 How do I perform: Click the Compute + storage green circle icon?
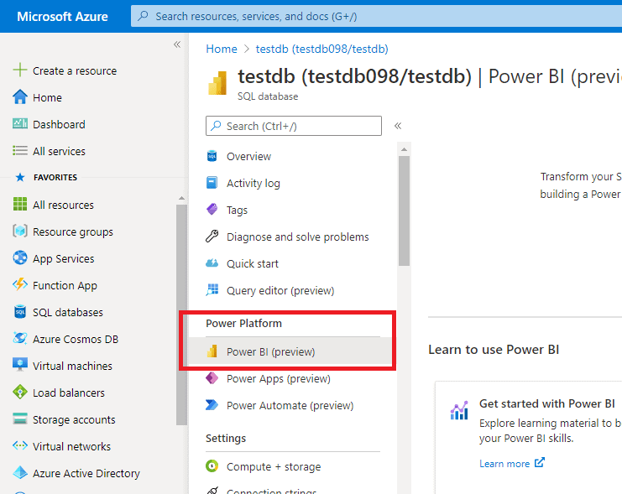click(212, 465)
